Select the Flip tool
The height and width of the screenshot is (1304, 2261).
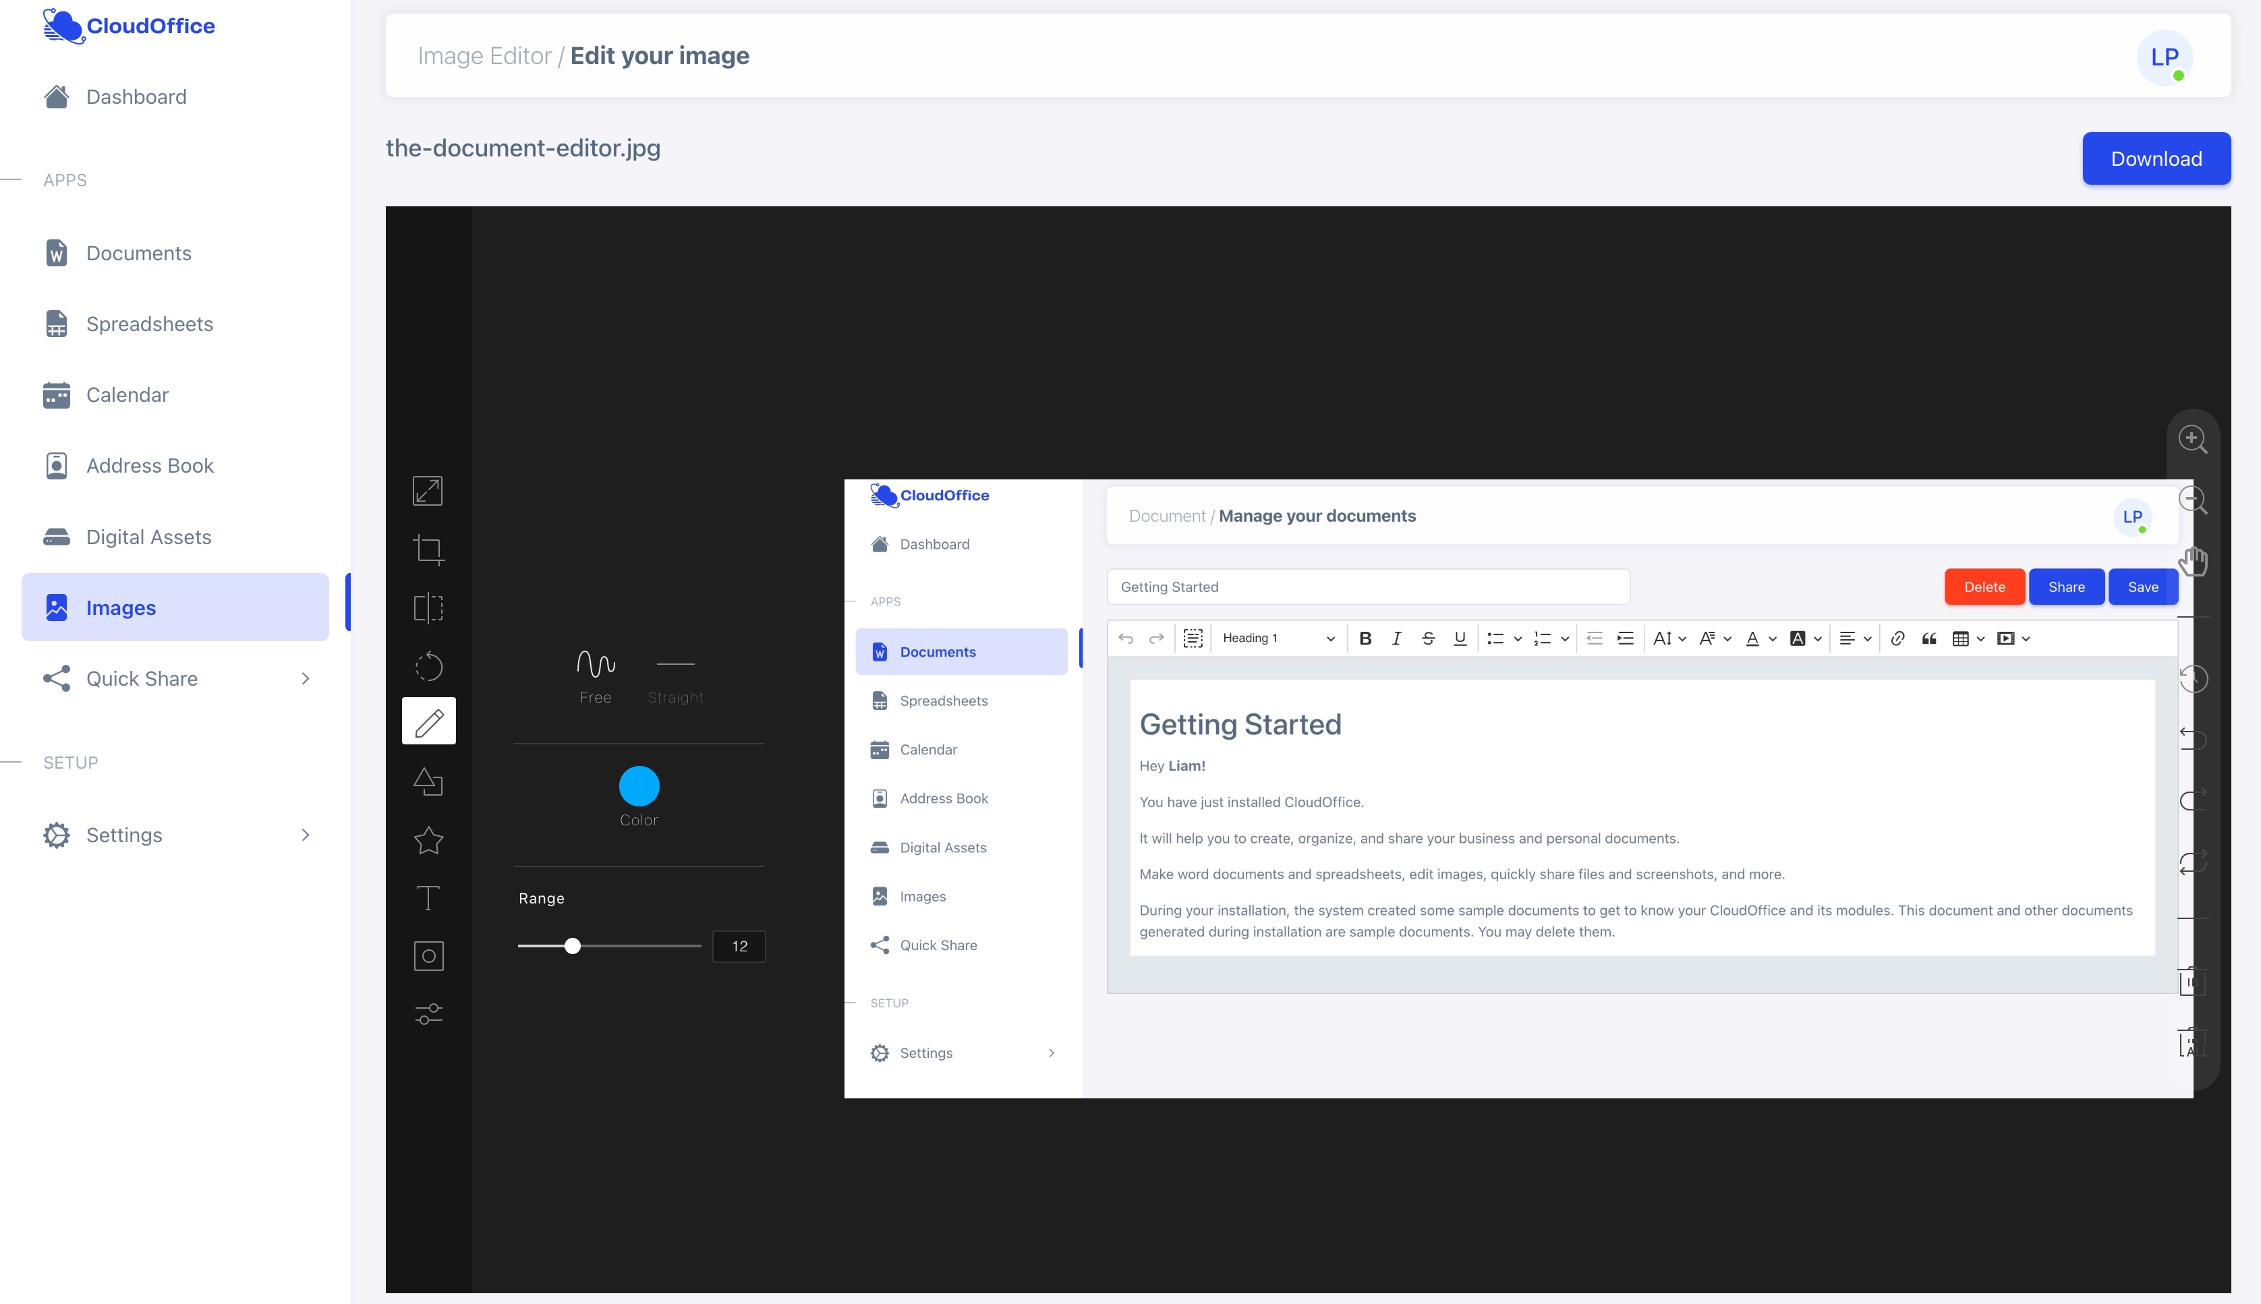tap(428, 608)
